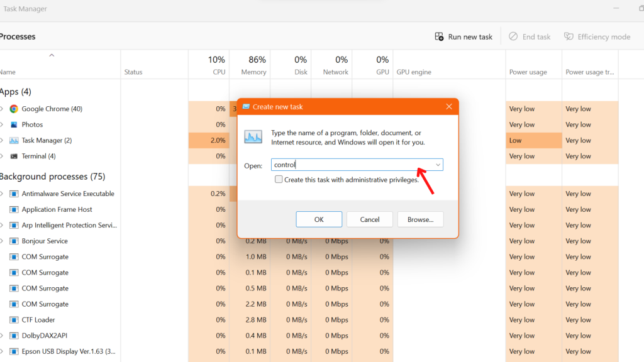
Task: Click the 2.0% CPU value for Task Manager
Action: (218, 140)
